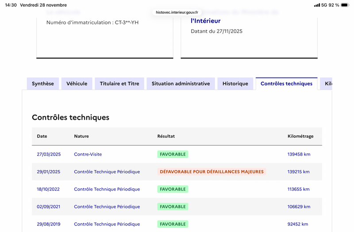Open the Titulaire et Titre tab

[x=119, y=84]
